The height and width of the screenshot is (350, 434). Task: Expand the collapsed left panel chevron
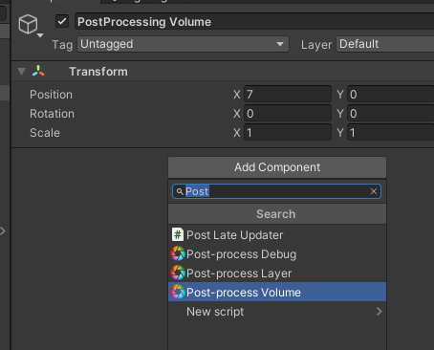pos(3,230)
